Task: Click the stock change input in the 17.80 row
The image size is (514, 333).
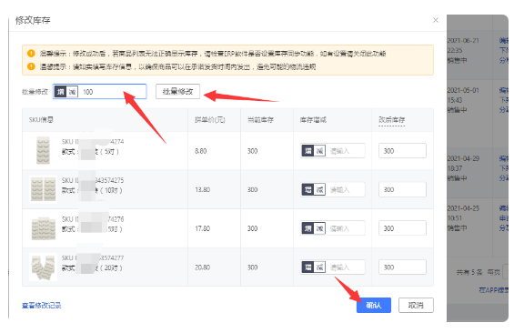Action: click(x=346, y=228)
